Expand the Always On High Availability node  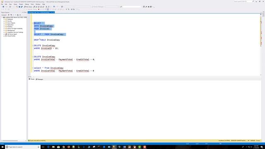(x=4, y=29)
